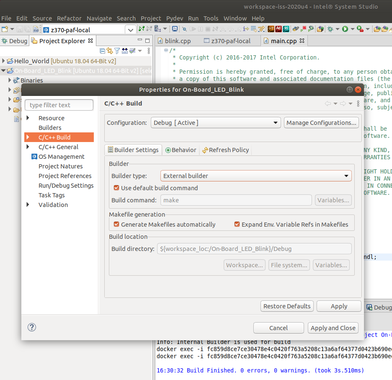Click Apply and Close button
Screen dimensions: 392x380
coord(333,328)
